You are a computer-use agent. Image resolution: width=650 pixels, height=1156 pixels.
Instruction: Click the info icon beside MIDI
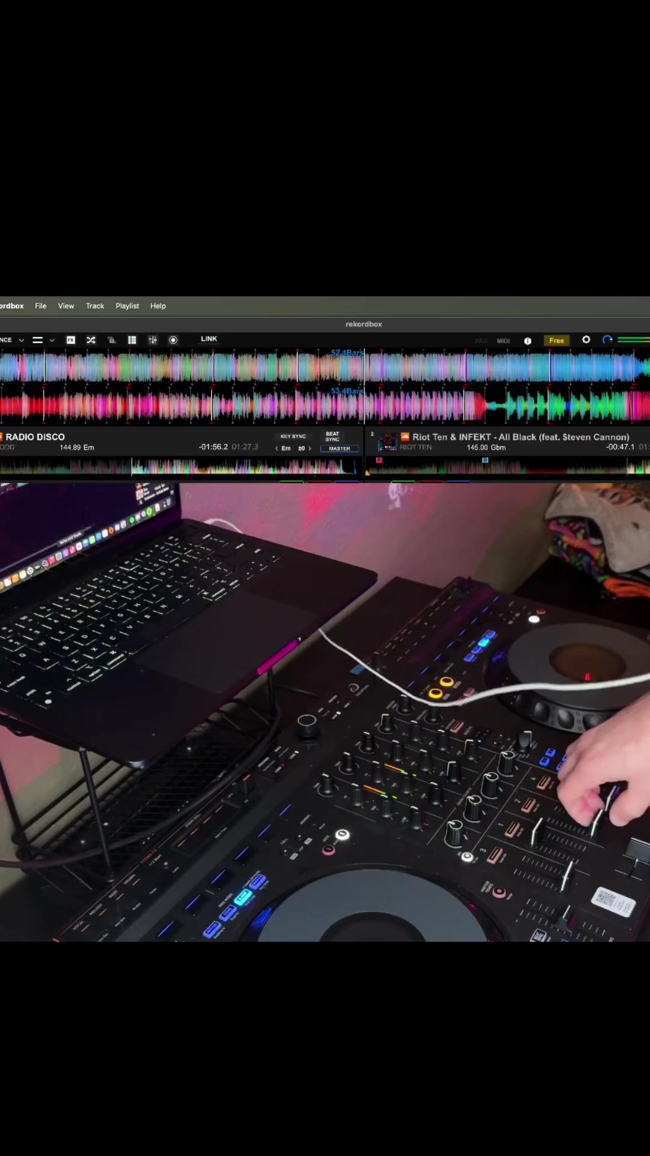(528, 341)
